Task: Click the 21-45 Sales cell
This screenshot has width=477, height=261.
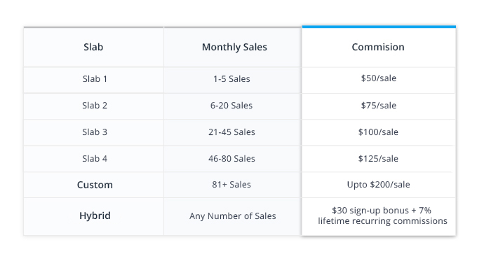Action: click(x=231, y=132)
